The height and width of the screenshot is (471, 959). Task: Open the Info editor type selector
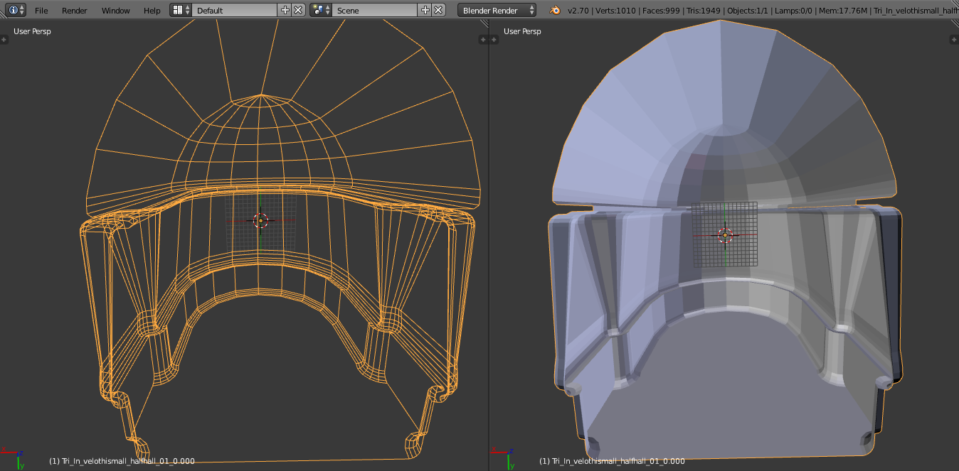point(16,10)
